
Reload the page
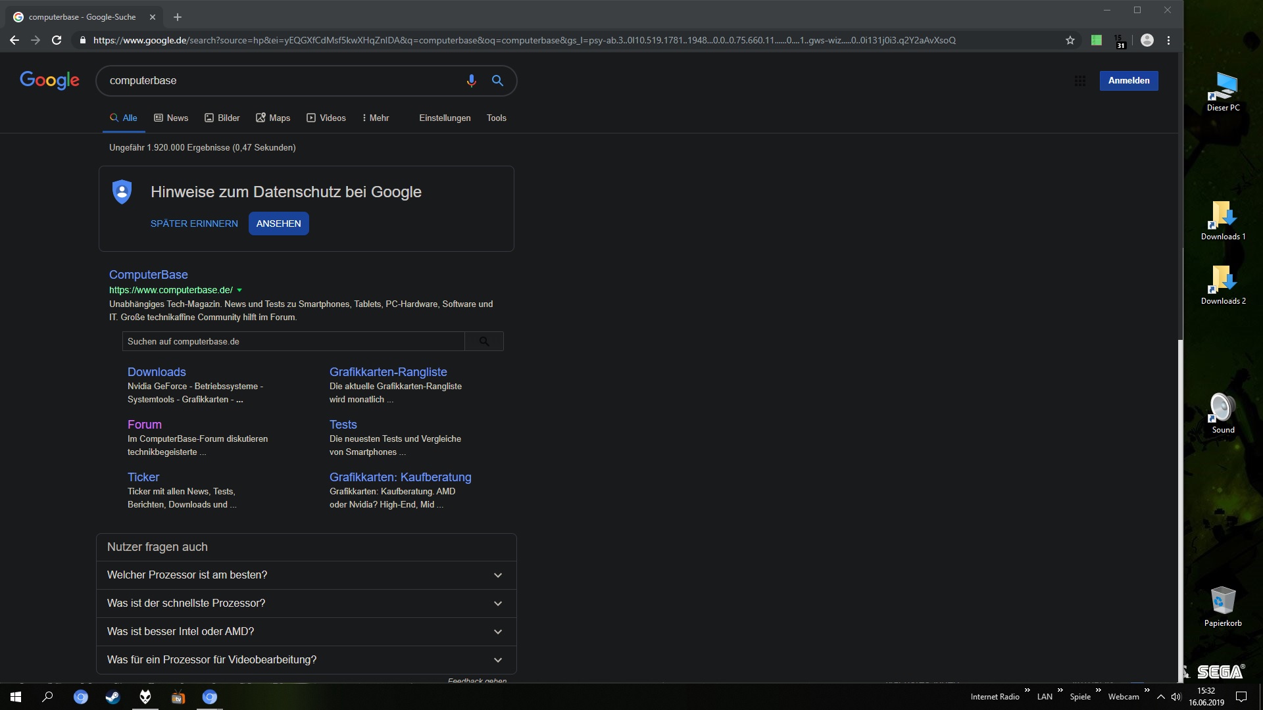click(x=57, y=40)
